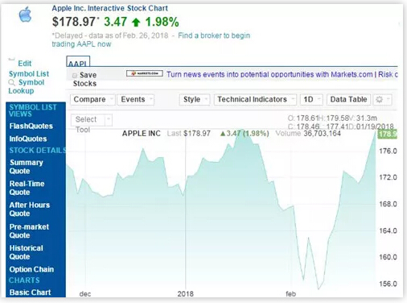The width and height of the screenshot is (407, 303).
Task: Click the green 178.9 price marker
Action: pyautogui.click(x=387, y=134)
